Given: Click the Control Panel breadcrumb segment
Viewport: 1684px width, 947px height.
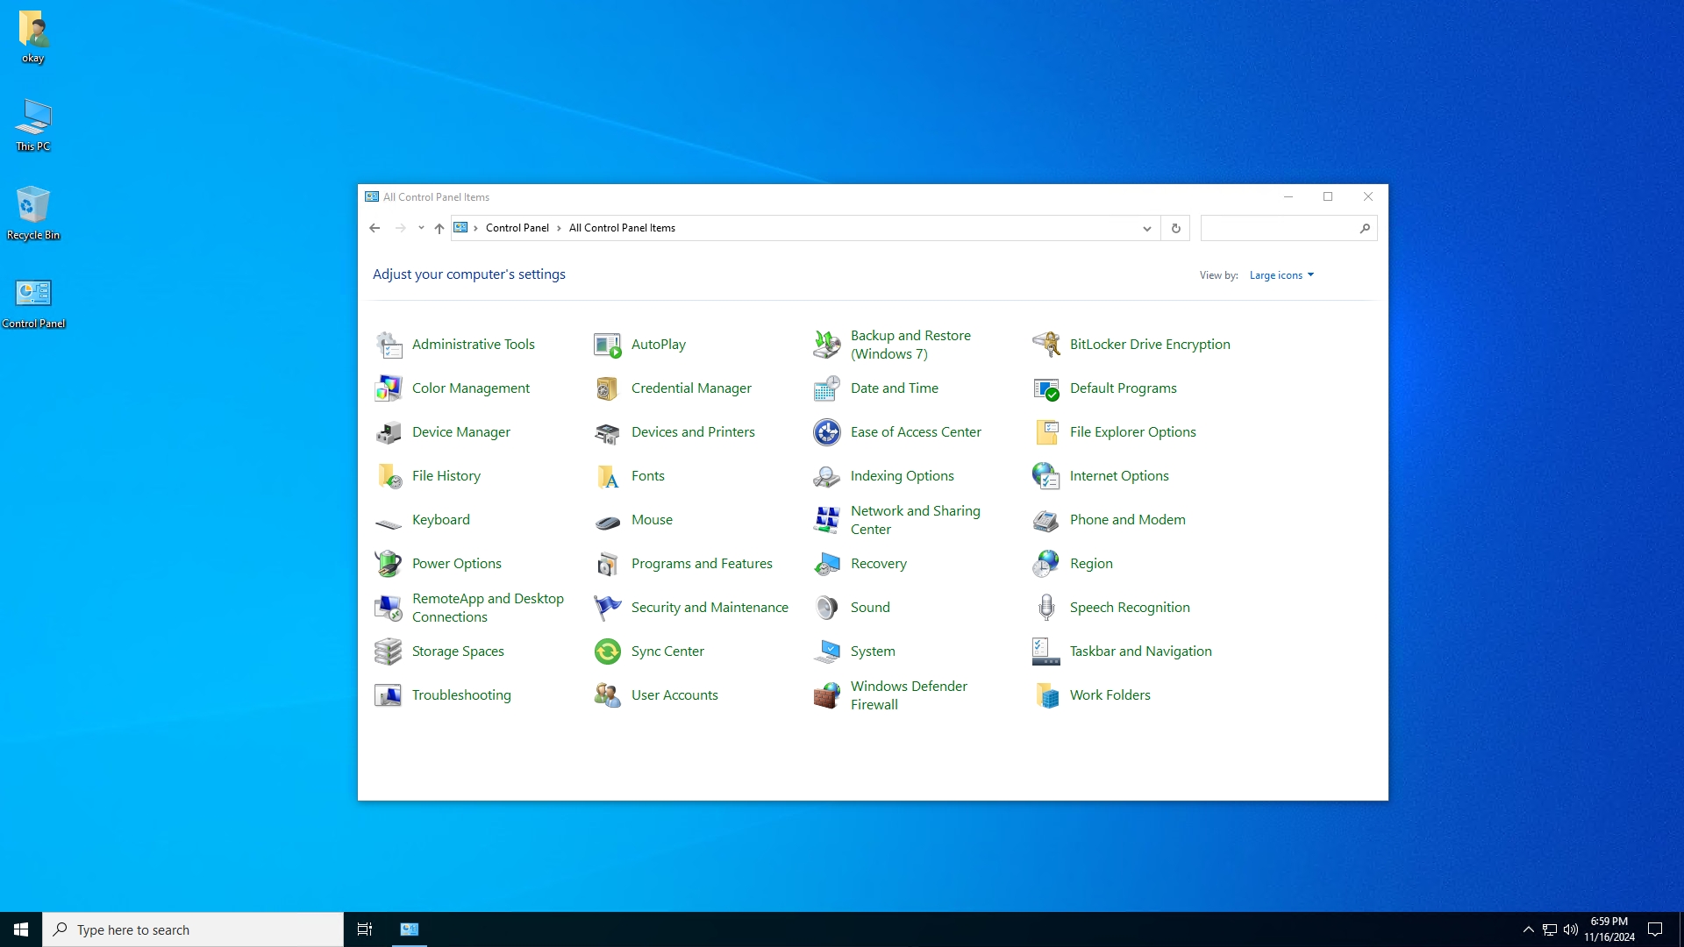Looking at the screenshot, I should [517, 228].
